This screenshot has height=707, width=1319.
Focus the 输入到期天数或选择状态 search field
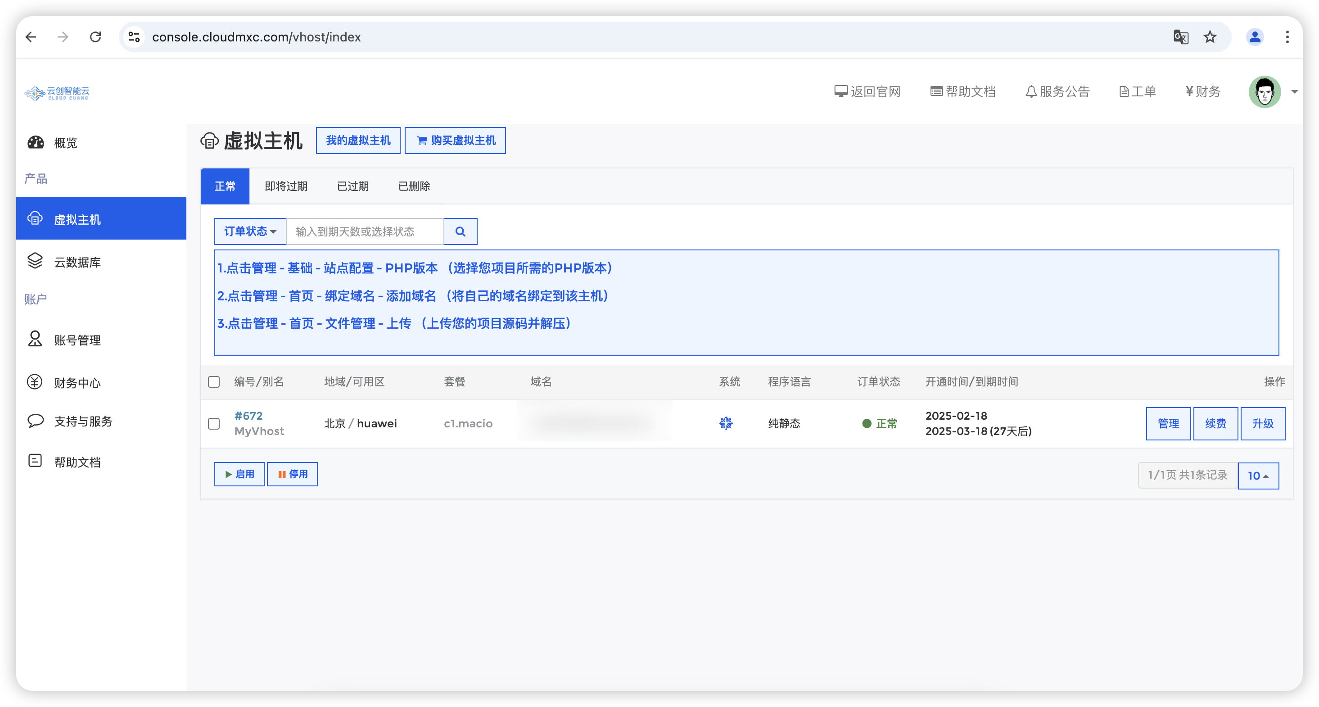point(365,231)
